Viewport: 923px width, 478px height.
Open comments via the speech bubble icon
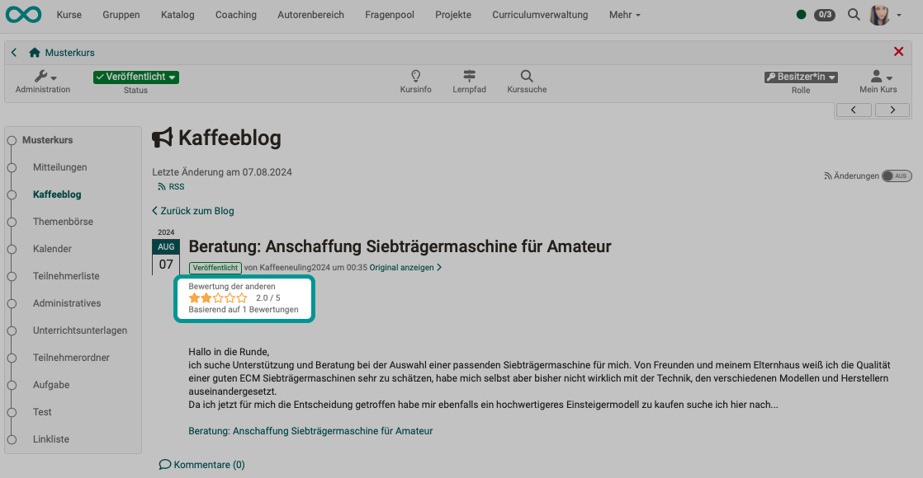pos(164,464)
